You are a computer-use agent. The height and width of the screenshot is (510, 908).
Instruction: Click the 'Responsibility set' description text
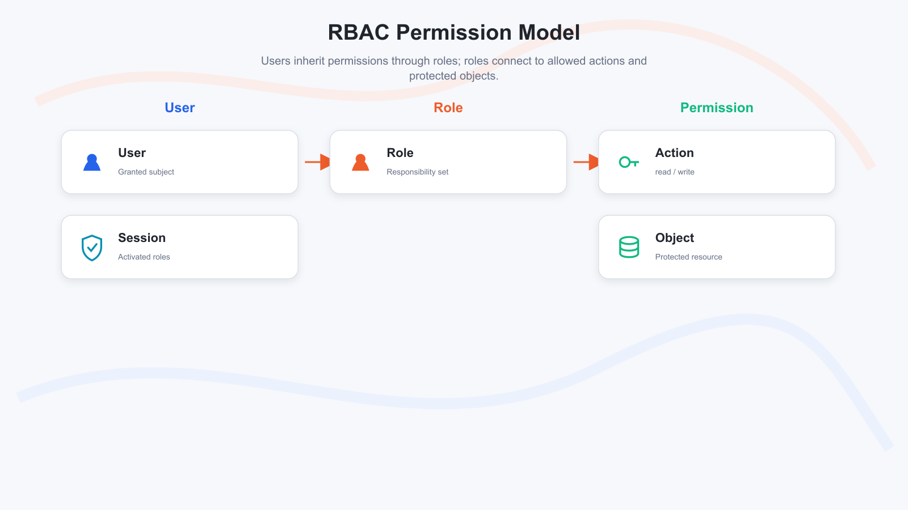(x=418, y=172)
